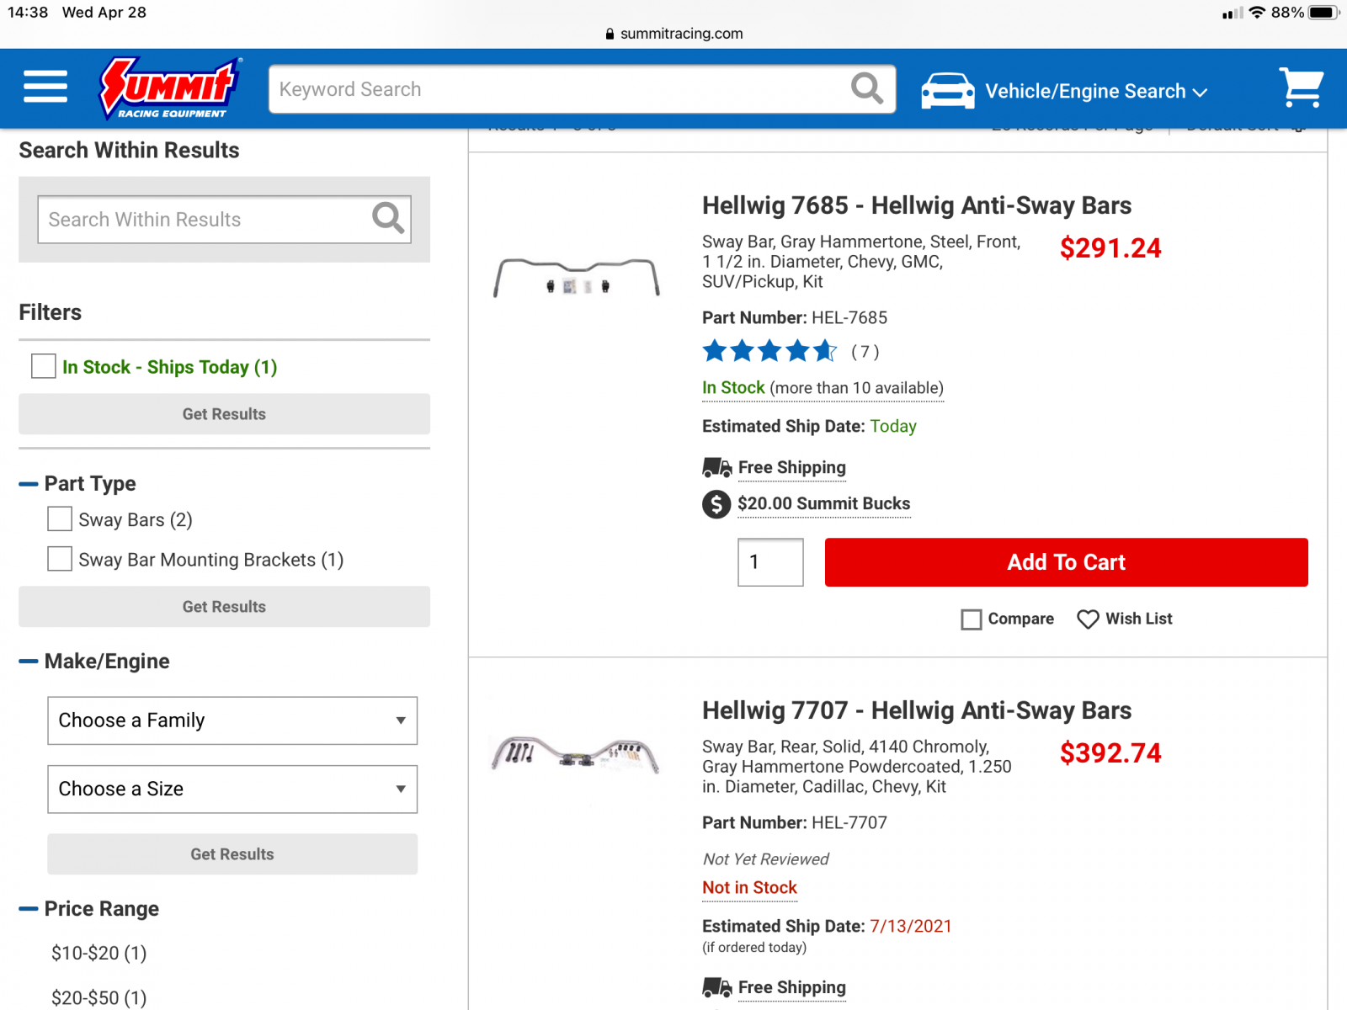Click the Hellwig 7685 star rating
Viewport: 1347px width, 1010px height.
click(x=769, y=351)
